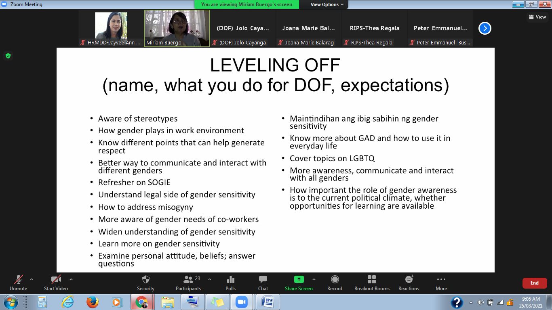Screen dimensions: 552x310
Task: Click the Start Video camera icon
Action: tap(56, 279)
